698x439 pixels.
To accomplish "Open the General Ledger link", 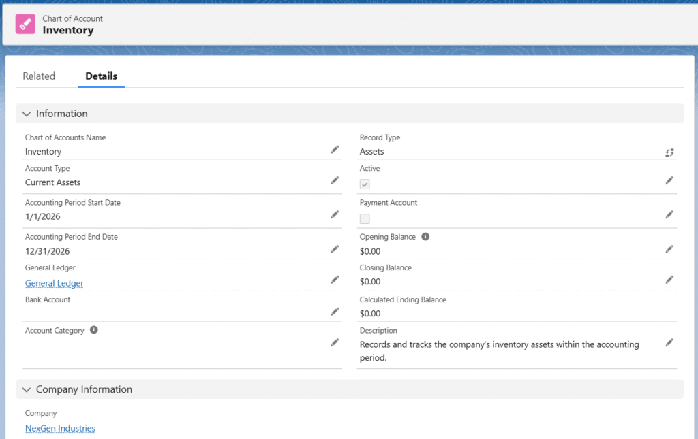I will [x=55, y=283].
